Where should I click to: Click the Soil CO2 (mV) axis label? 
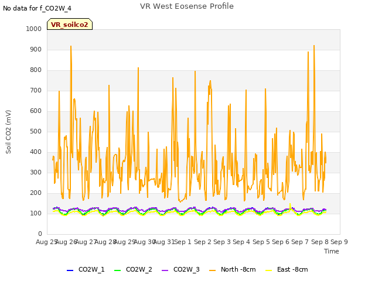tap(8, 132)
